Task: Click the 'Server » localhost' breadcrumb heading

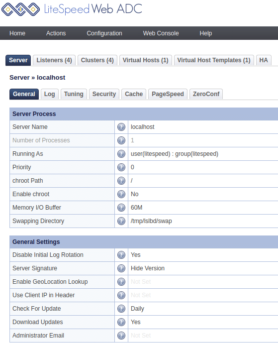Action: point(37,78)
